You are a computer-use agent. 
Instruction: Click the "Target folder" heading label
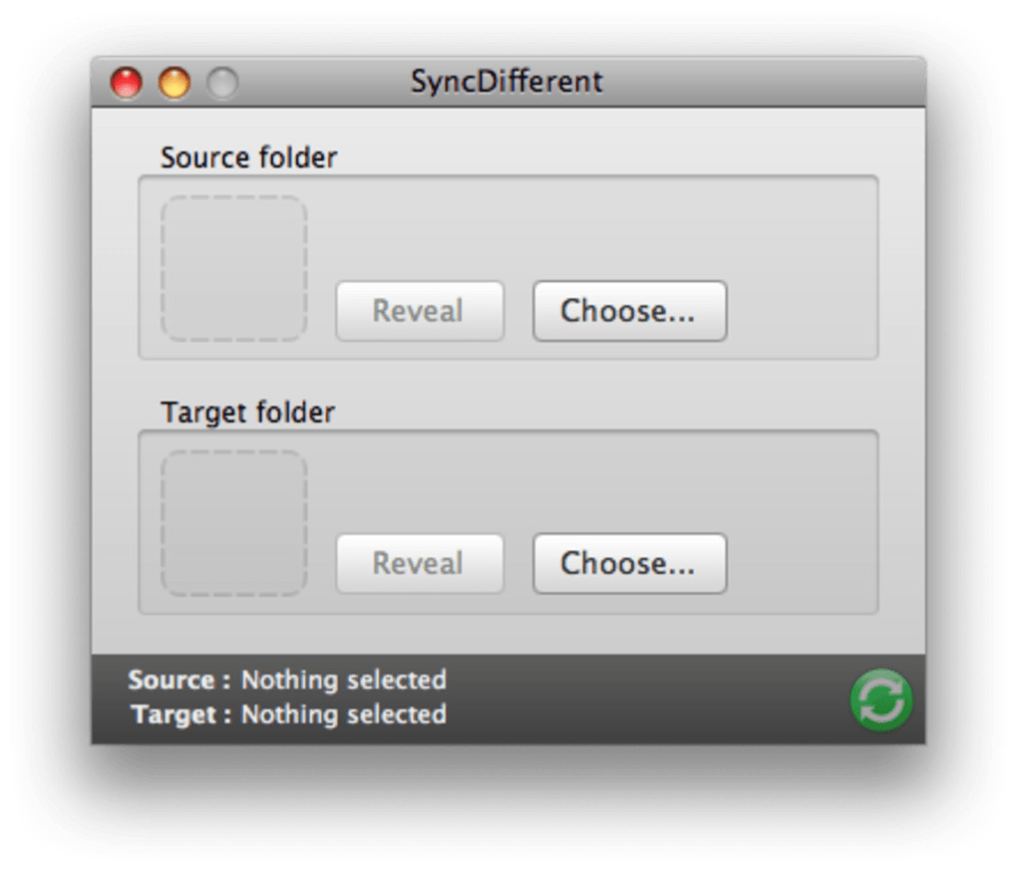click(247, 413)
